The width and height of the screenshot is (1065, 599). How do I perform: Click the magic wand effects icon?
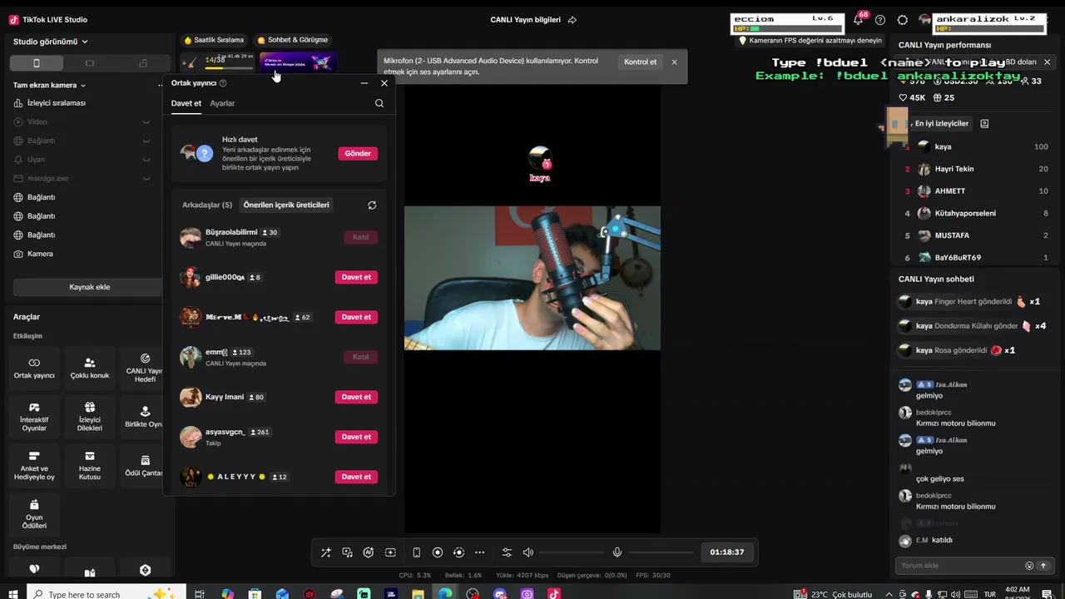point(325,552)
